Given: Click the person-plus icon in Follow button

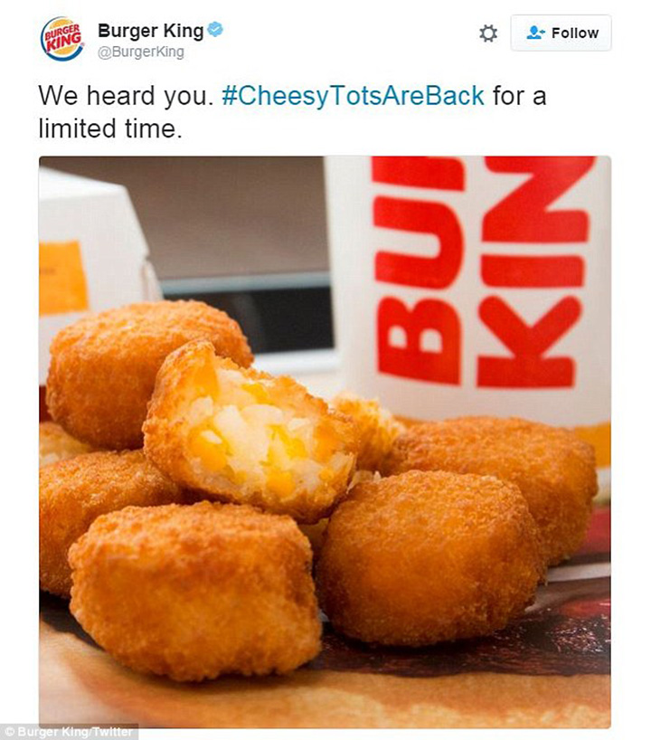Looking at the screenshot, I should pos(535,33).
